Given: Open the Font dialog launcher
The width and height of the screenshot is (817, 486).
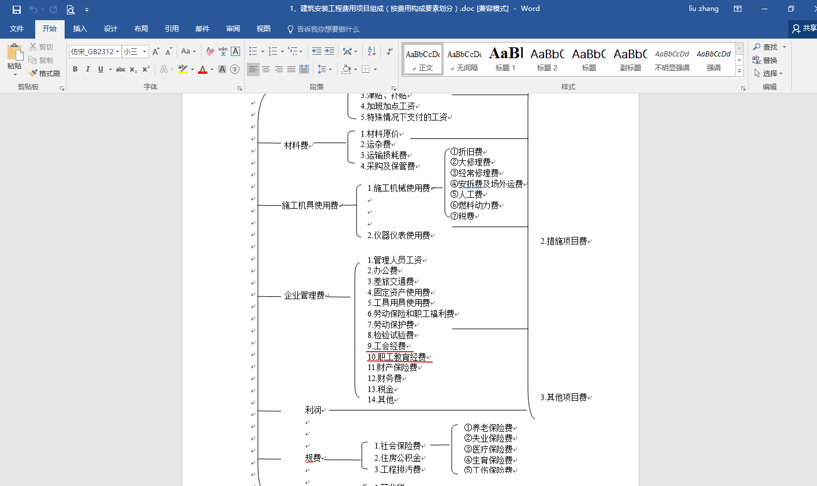Looking at the screenshot, I should pyautogui.click(x=239, y=88).
